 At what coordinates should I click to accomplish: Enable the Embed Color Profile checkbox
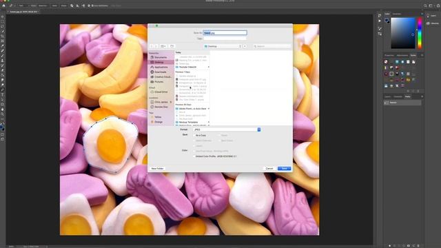[194, 156]
